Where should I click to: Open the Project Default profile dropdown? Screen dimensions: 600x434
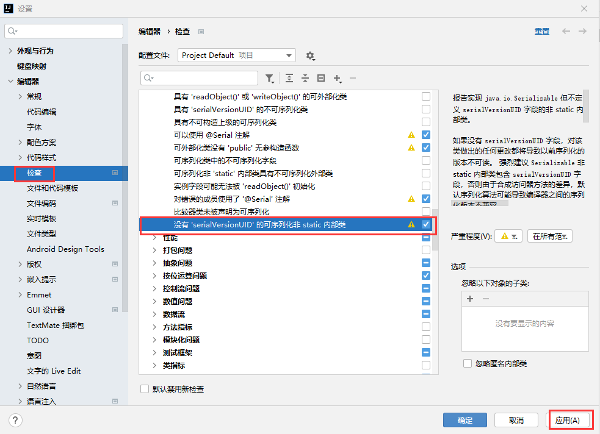[x=237, y=55]
